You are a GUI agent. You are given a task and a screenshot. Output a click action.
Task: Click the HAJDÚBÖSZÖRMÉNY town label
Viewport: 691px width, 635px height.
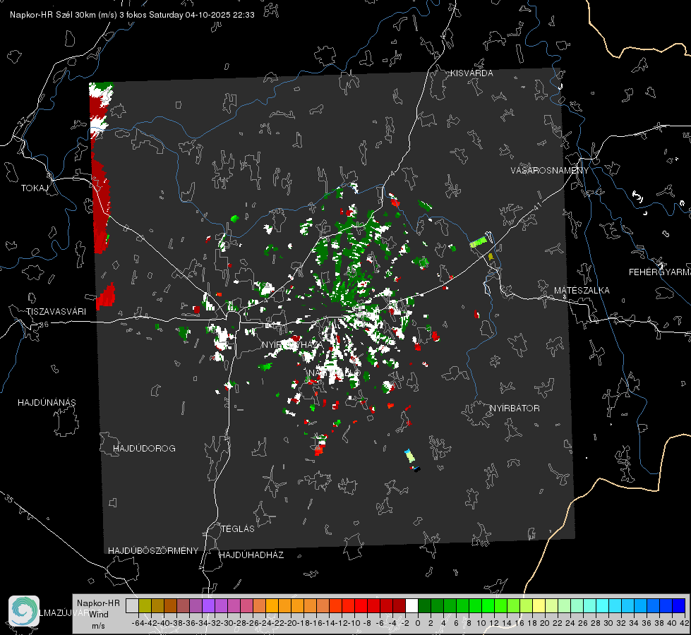click(153, 551)
